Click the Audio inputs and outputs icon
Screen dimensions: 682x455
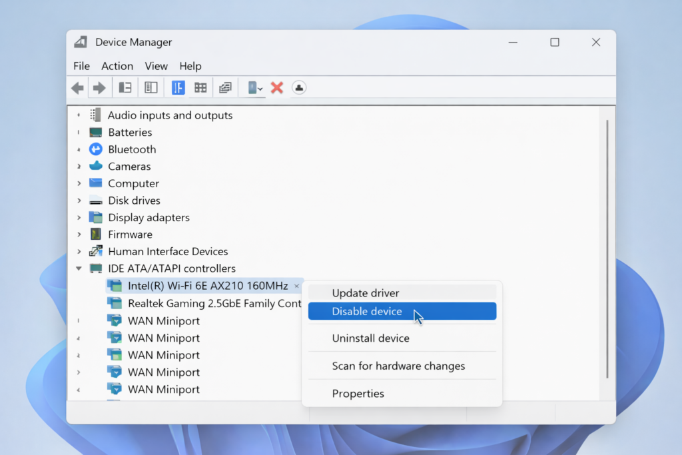click(95, 115)
